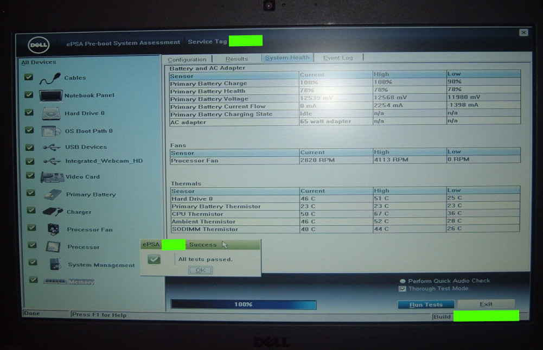543x350 pixels.
Task: Click the Primary Battery icon
Action: (x=53, y=195)
